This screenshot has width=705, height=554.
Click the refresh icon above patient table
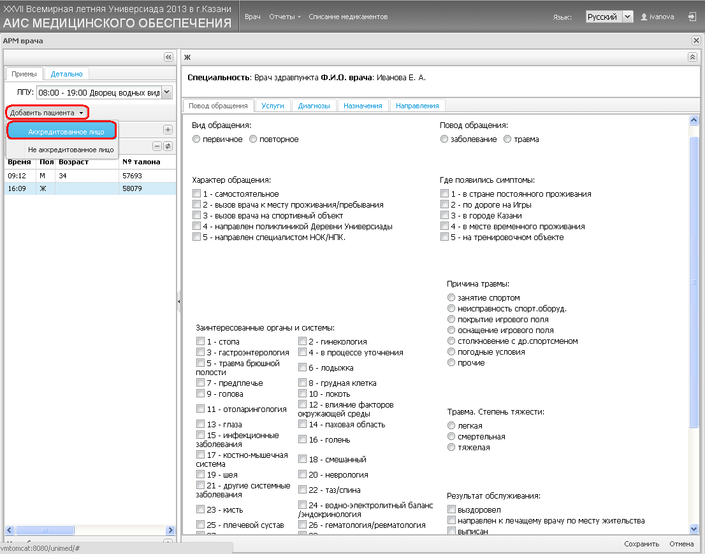pos(168,146)
